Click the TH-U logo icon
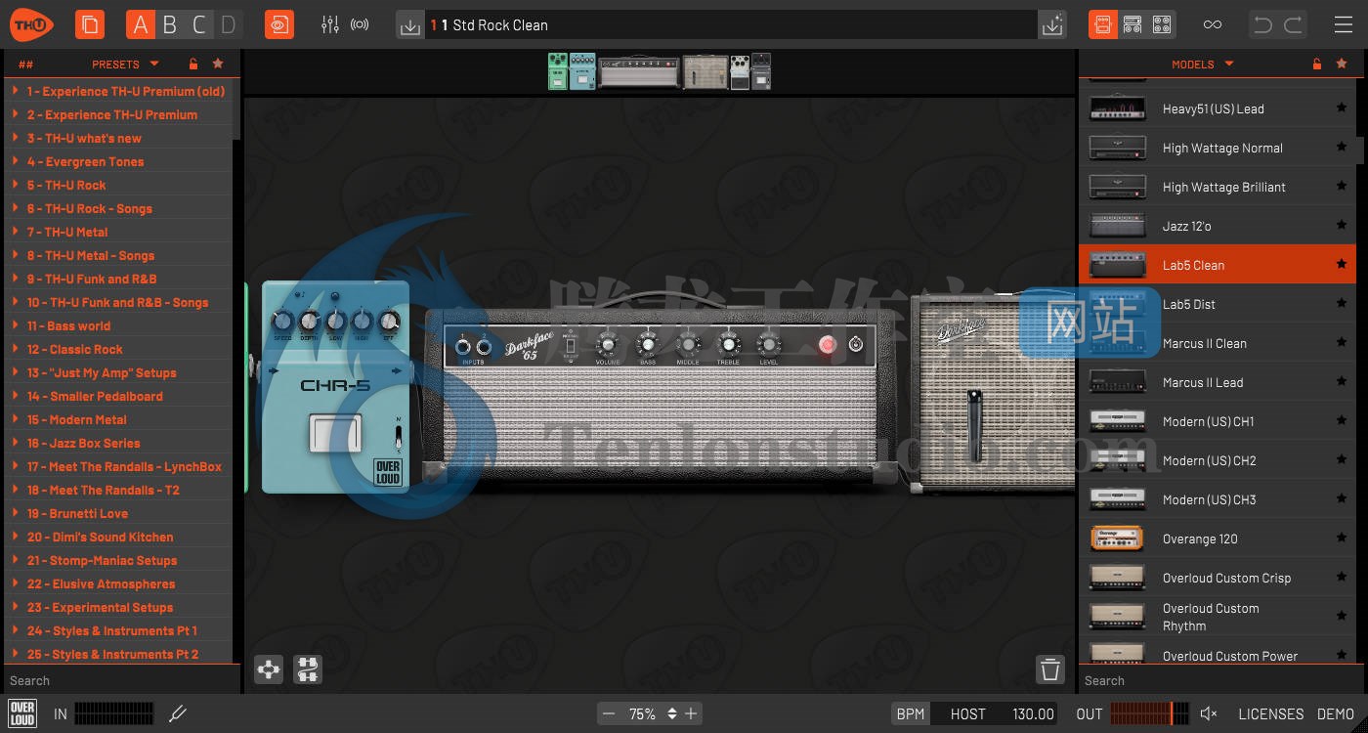The image size is (1368, 733). 33,24
